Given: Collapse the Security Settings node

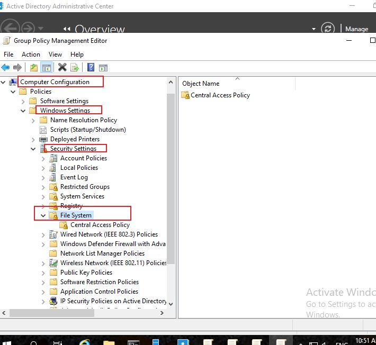Looking at the screenshot, I should pyautogui.click(x=33, y=149).
